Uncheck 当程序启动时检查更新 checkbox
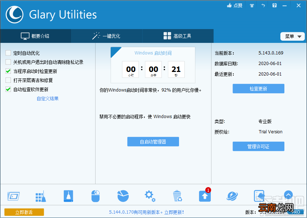Screen dimensions: 307x218 [8, 71]
